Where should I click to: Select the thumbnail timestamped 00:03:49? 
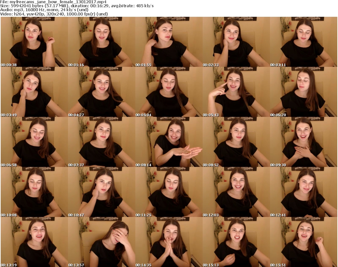click(34, 92)
